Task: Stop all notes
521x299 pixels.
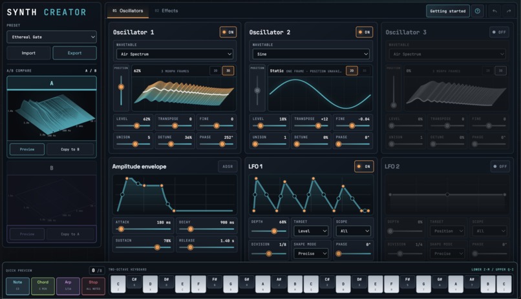Action: click(x=93, y=285)
